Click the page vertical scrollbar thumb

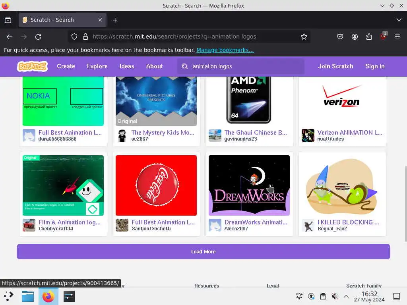[405, 204]
